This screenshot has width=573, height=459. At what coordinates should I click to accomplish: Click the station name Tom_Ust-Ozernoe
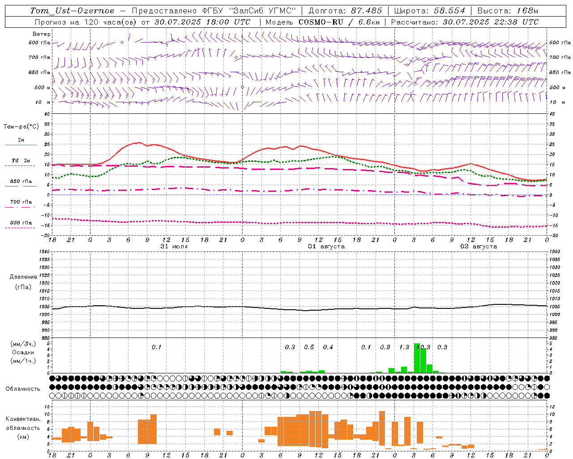(72, 11)
